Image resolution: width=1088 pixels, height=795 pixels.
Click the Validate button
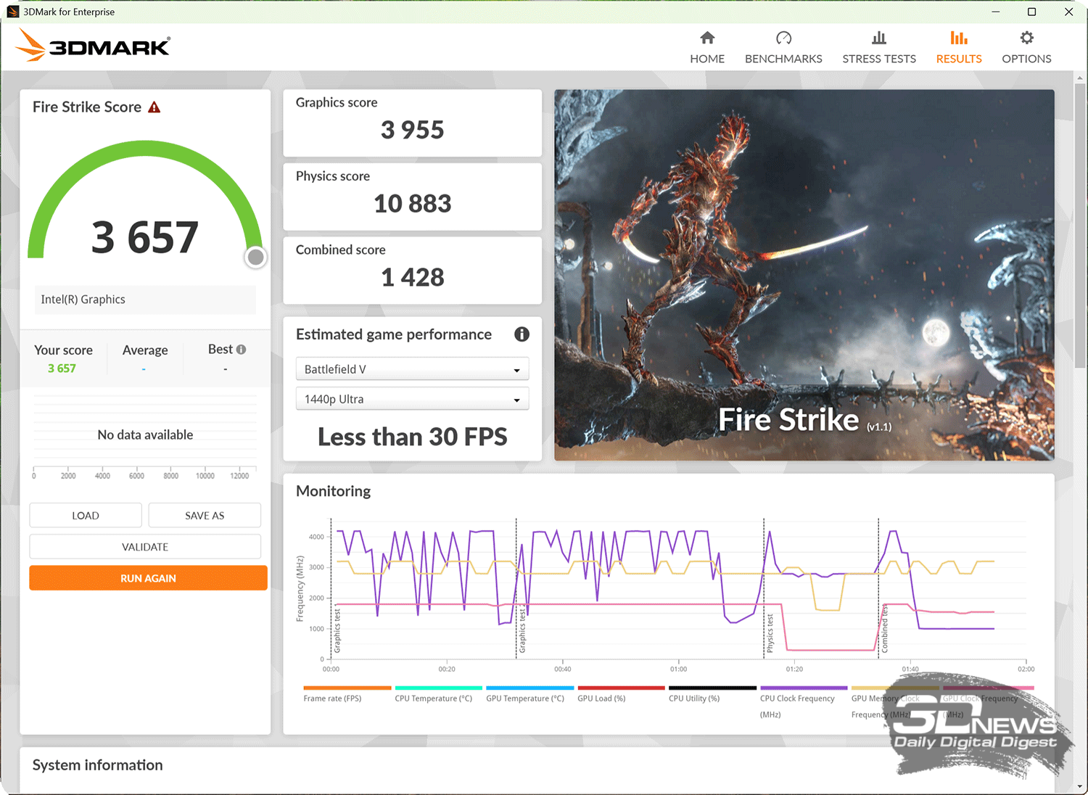[x=145, y=547]
